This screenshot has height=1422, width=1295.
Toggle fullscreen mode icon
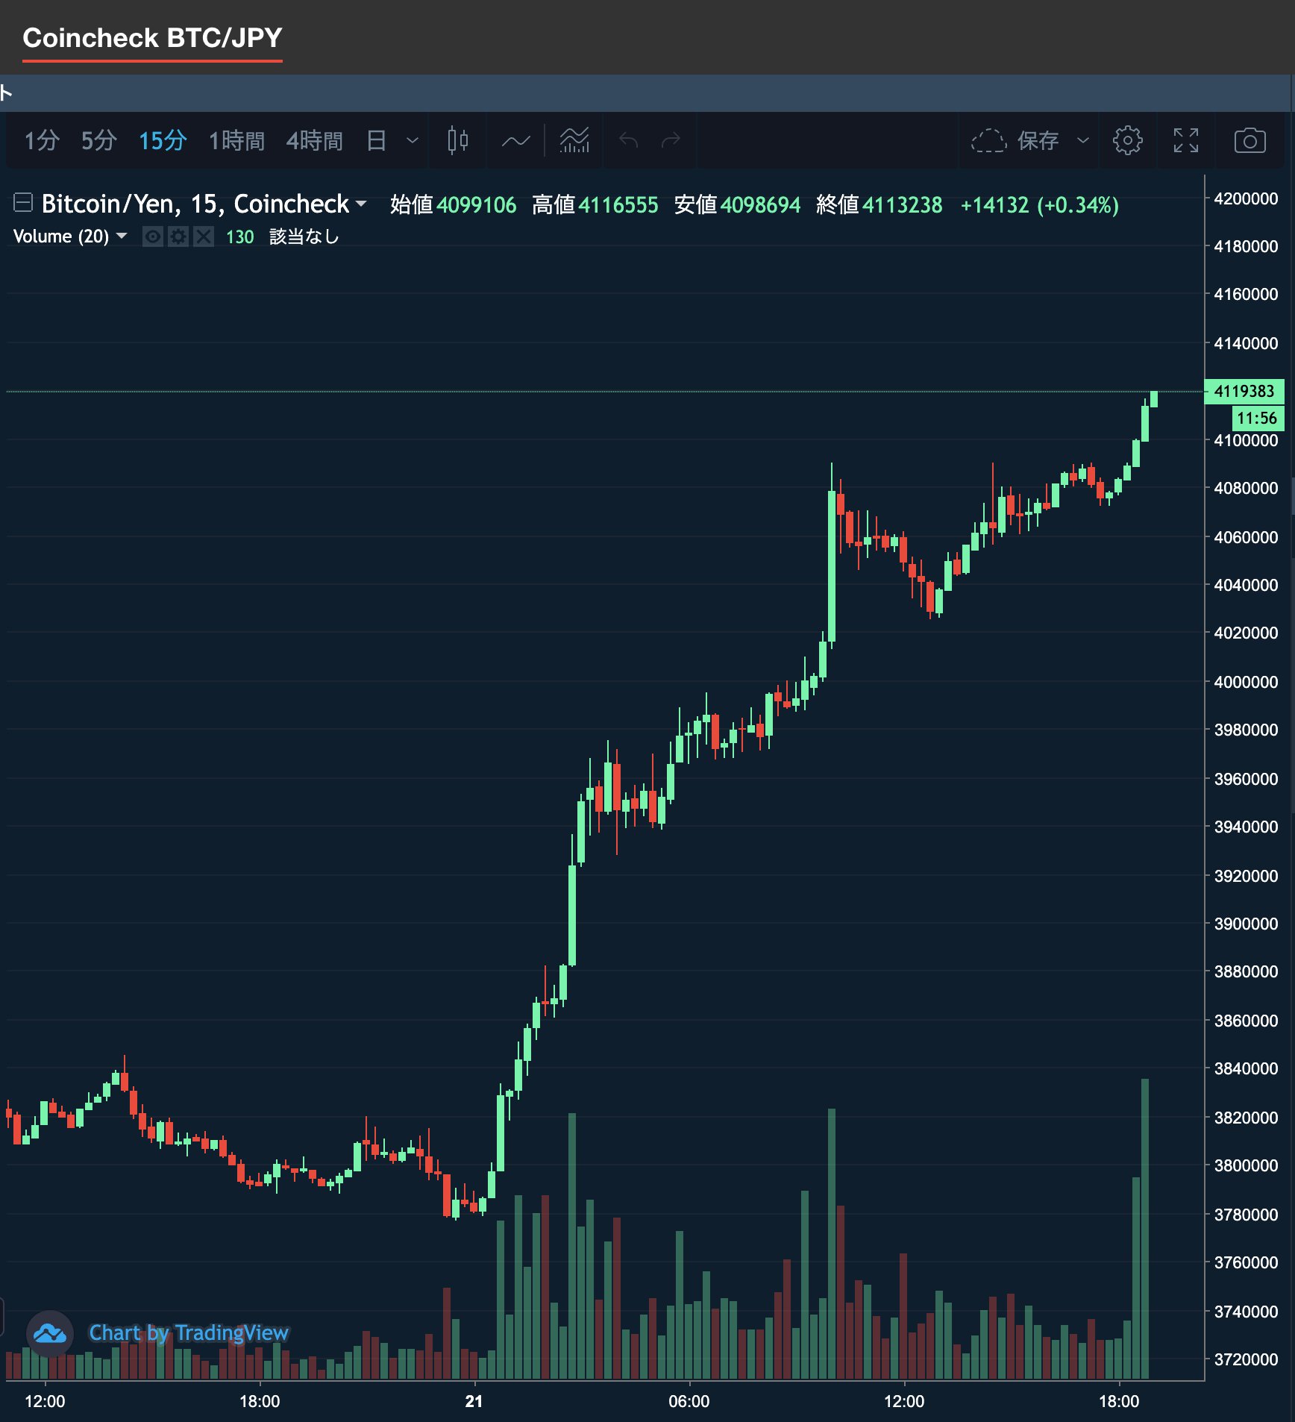click(1185, 140)
